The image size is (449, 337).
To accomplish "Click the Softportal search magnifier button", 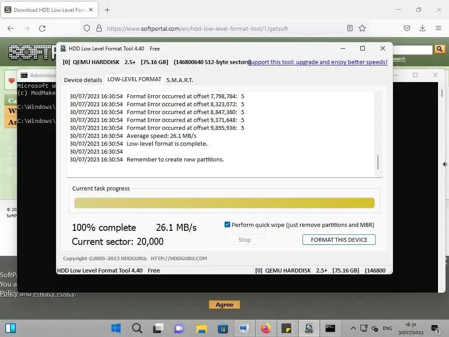I will point(439,49).
